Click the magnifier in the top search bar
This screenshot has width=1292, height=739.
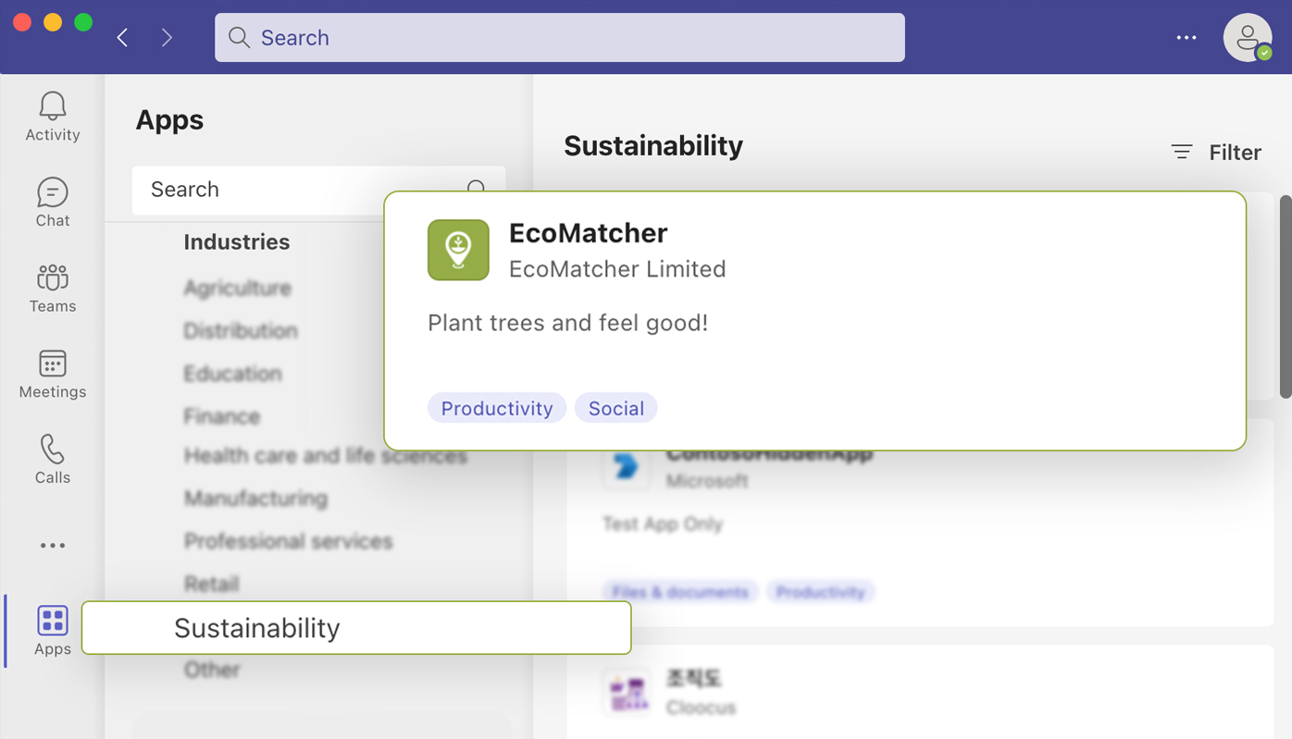pyautogui.click(x=239, y=37)
